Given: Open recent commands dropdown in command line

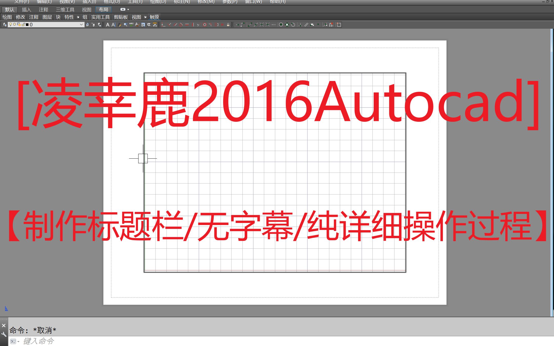Looking at the screenshot, I should [18, 341].
